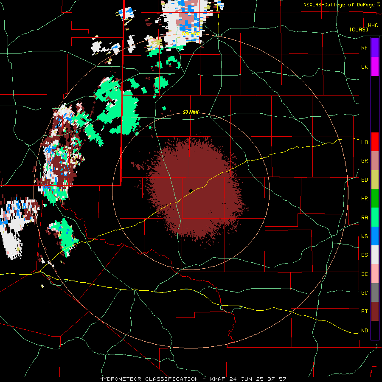Click the blue WS legend swatch

(x=375, y=236)
